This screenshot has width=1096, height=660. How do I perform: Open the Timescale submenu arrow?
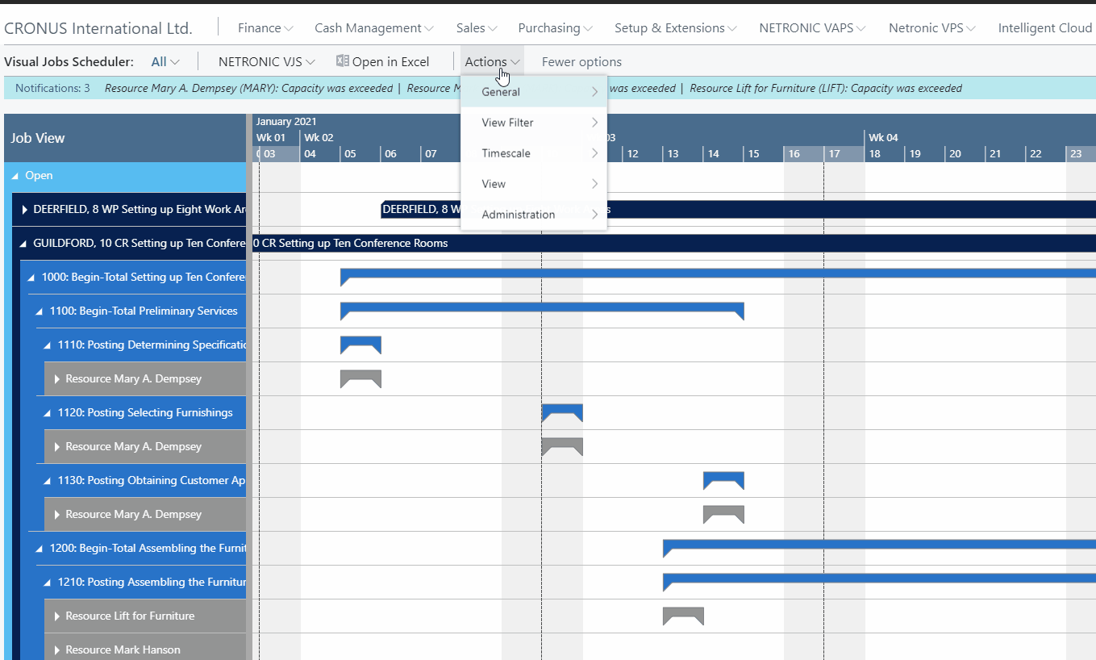(595, 152)
